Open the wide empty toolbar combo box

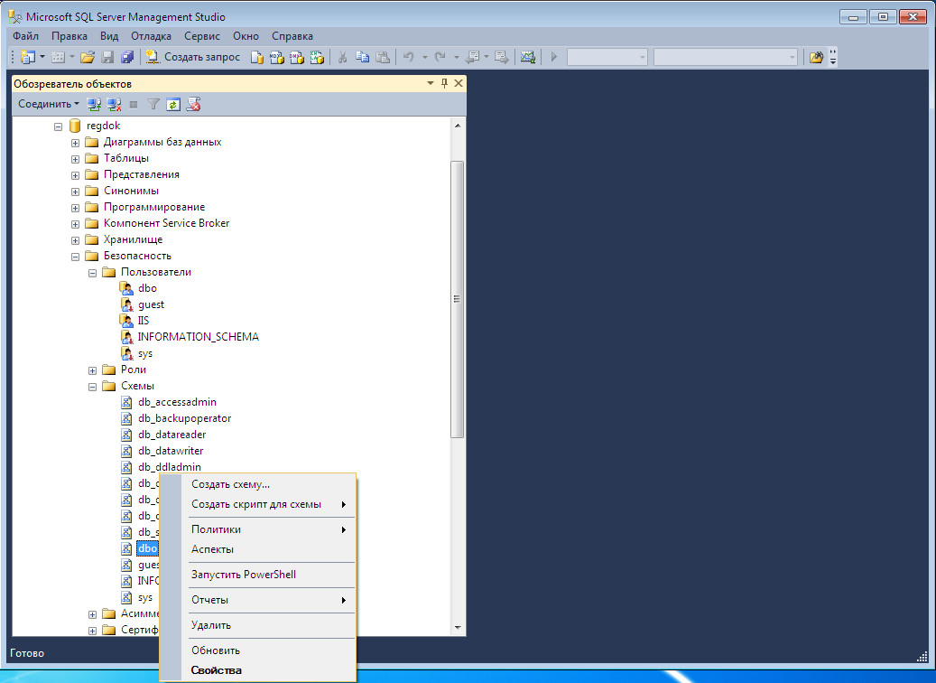(726, 57)
